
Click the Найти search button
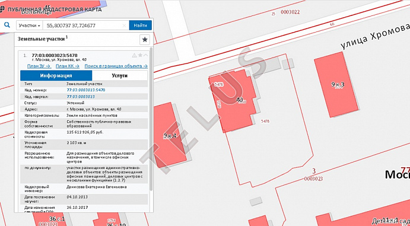pyautogui.click(x=141, y=26)
